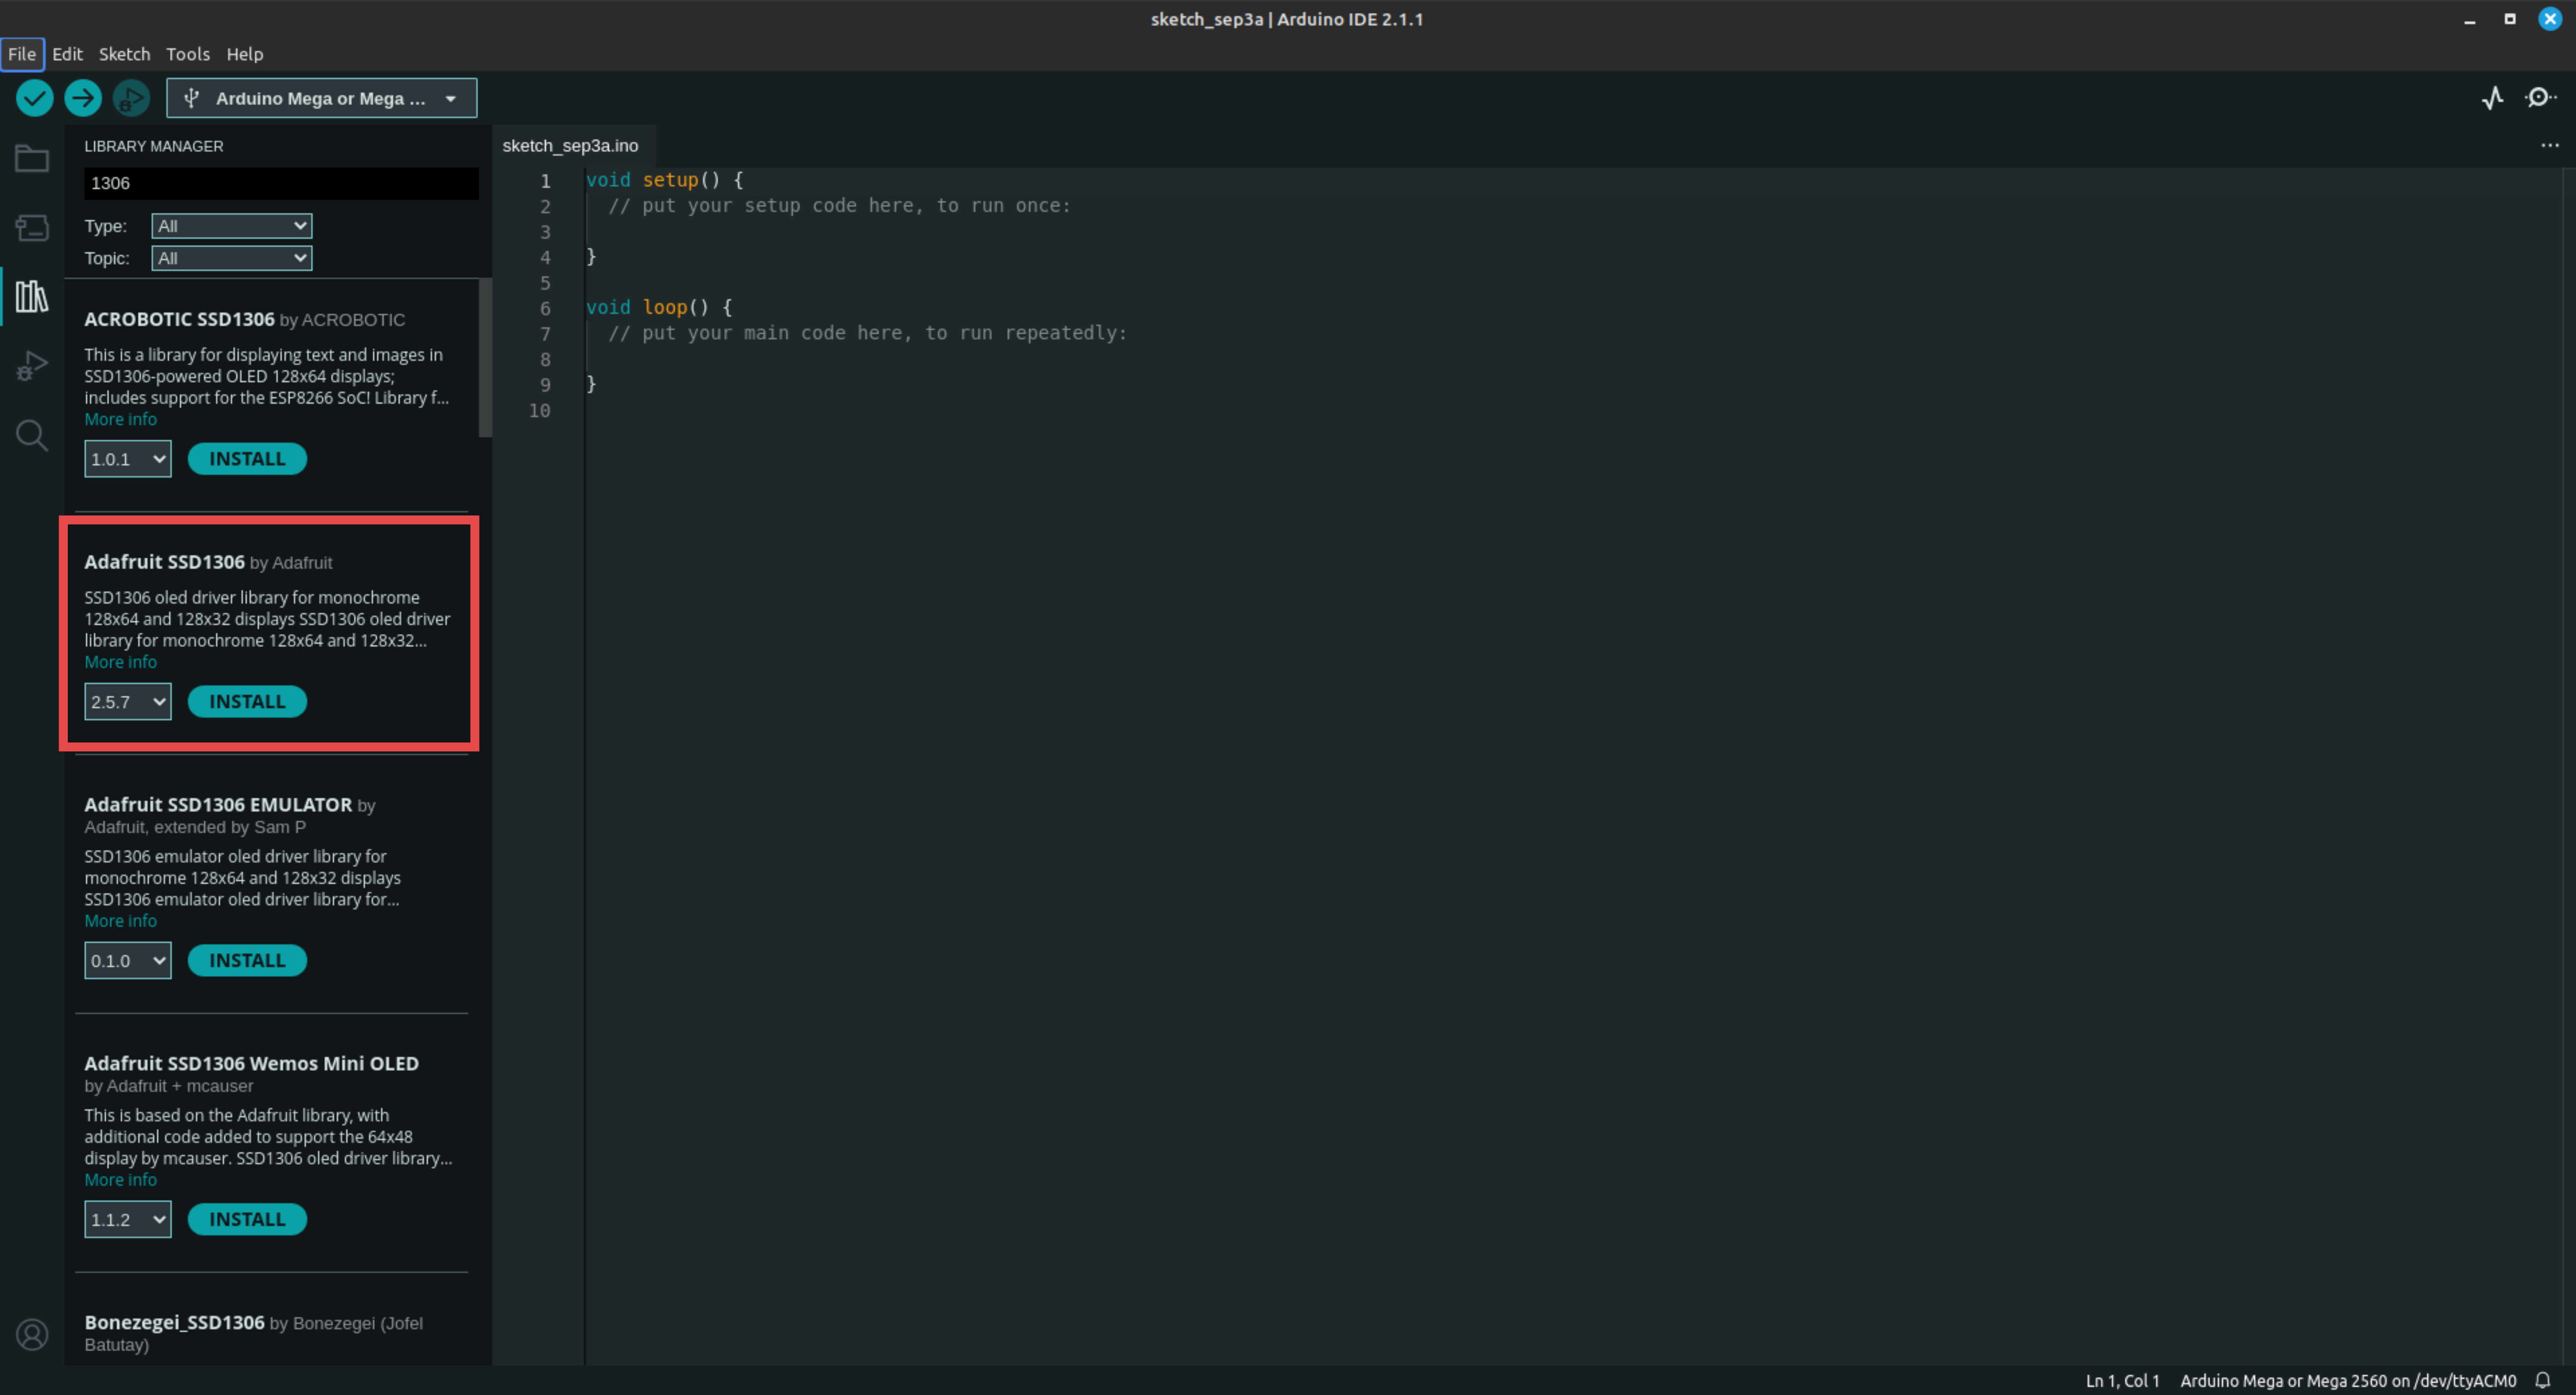The image size is (2576, 1395).
Task: Open SSD1306 EMULATOR version 0.1.0 dropdown
Action: [x=128, y=961]
